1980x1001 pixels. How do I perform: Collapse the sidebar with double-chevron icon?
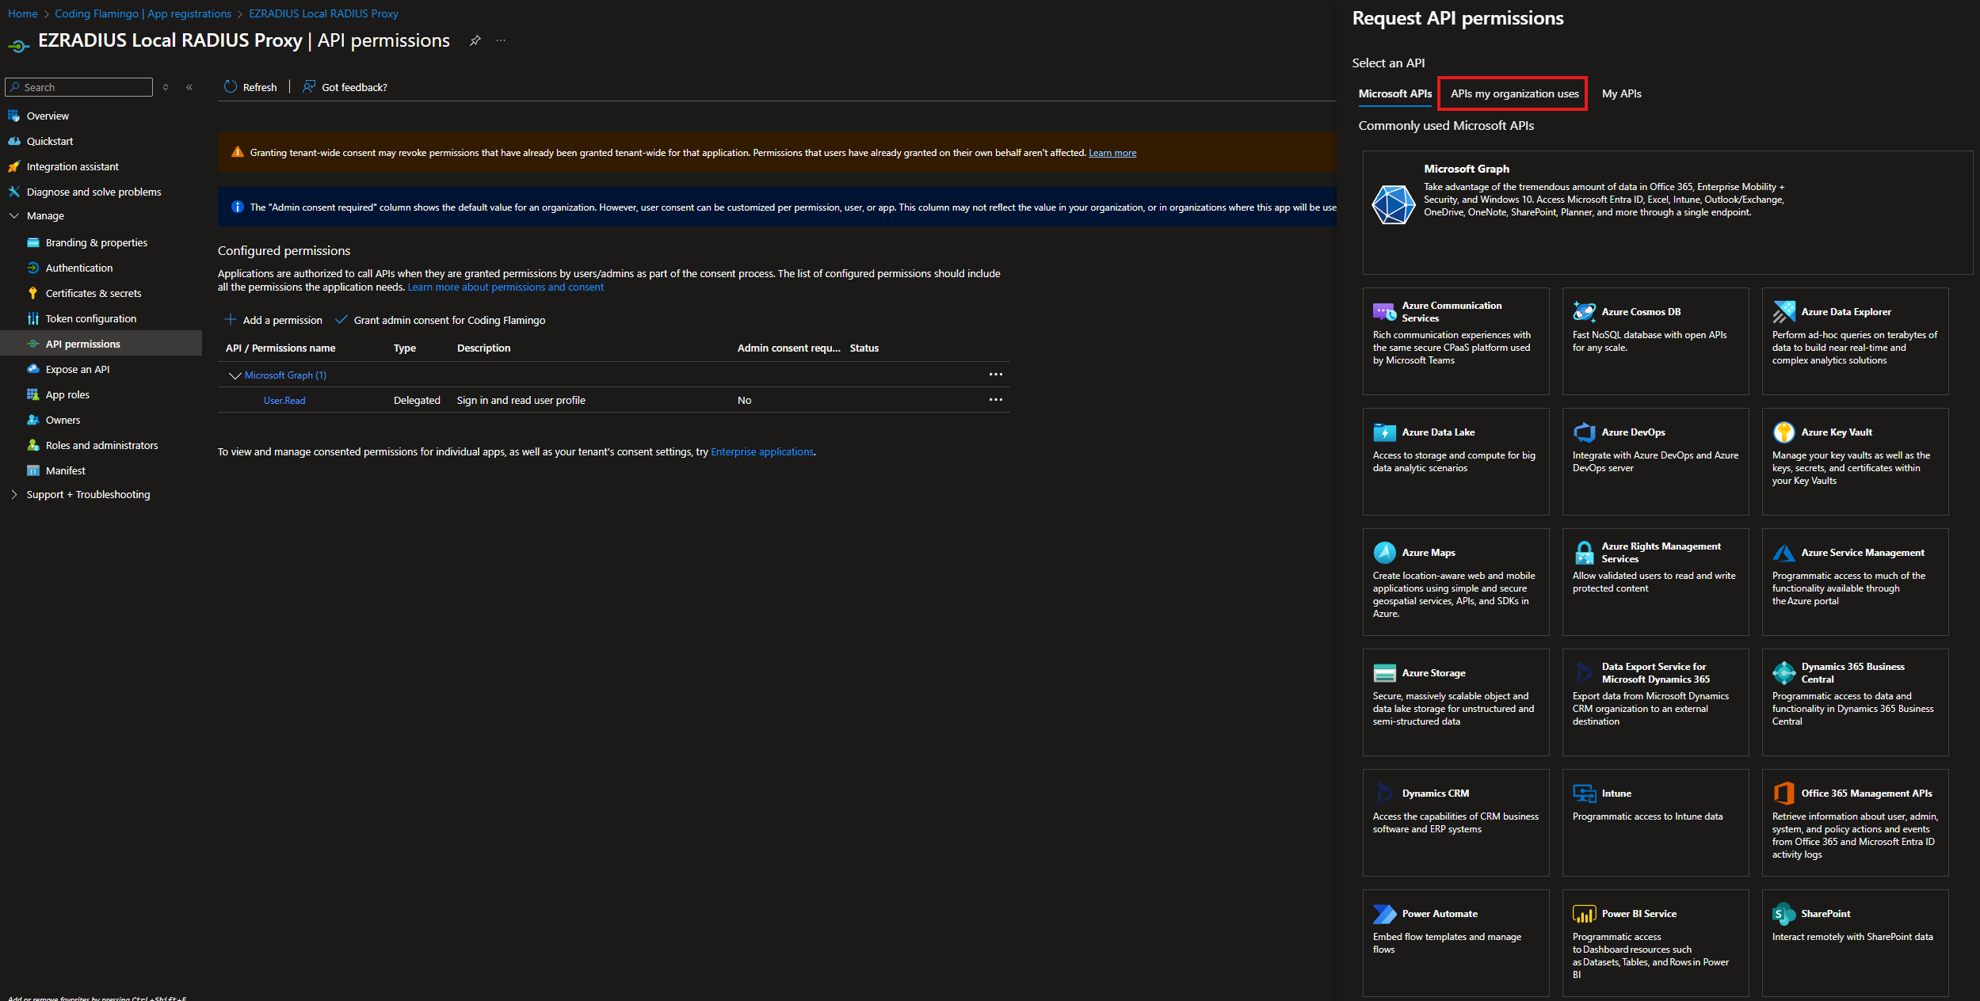[x=189, y=87]
